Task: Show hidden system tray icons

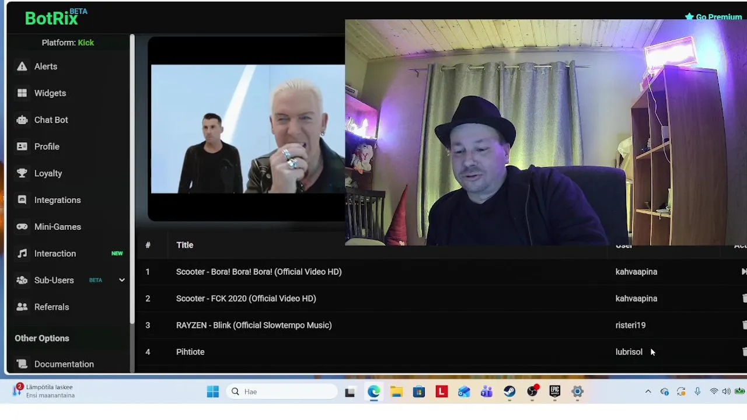Action: point(648,391)
